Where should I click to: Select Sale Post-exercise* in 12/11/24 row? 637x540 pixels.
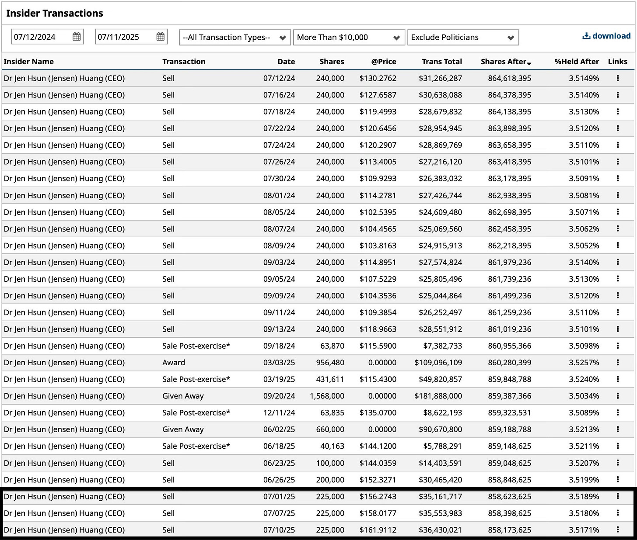coord(196,412)
